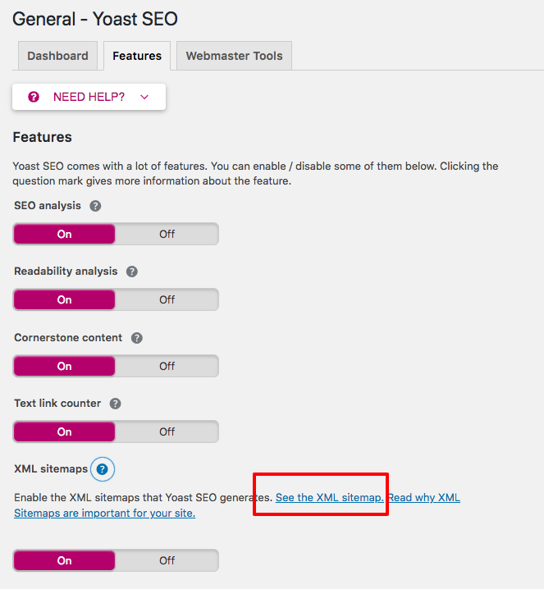Set Readability analysis to Off
Viewport: 544px width, 589px height.
pos(167,299)
